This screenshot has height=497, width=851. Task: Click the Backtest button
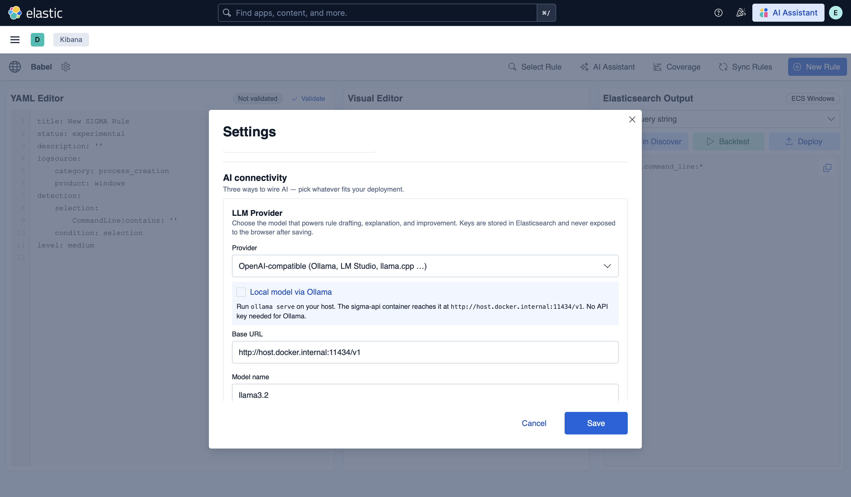pos(728,141)
